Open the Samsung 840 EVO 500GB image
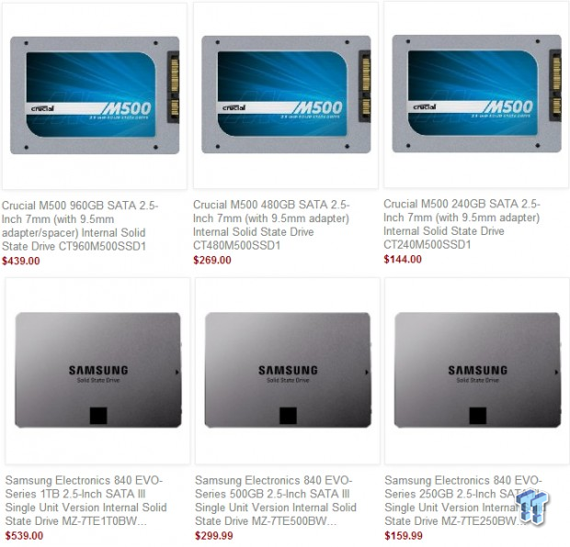Screen dimensions: 570x547 coord(288,371)
